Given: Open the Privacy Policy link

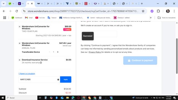Looking at the screenshot, I should click(95, 52).
